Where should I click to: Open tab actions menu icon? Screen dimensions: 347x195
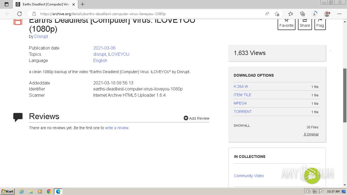[7, 4]
